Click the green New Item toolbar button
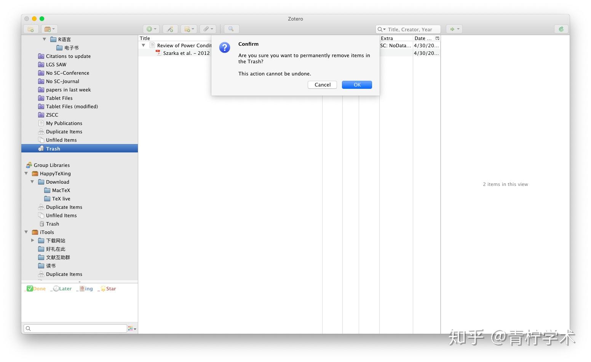 tap(151, 29)
